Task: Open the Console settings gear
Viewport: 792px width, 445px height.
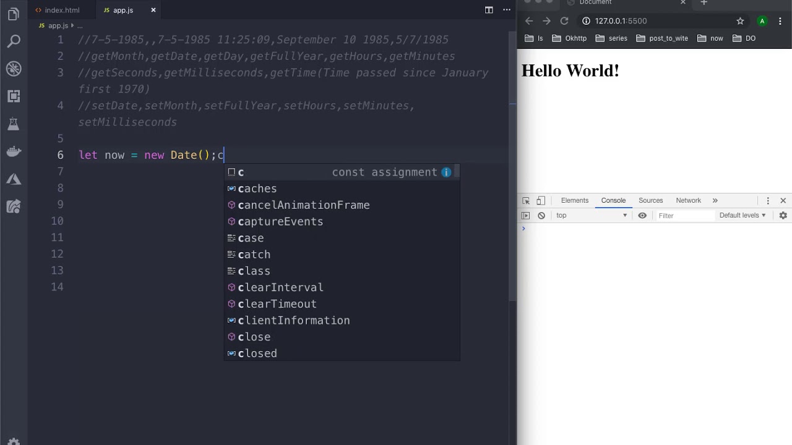Action: point(783,216)
